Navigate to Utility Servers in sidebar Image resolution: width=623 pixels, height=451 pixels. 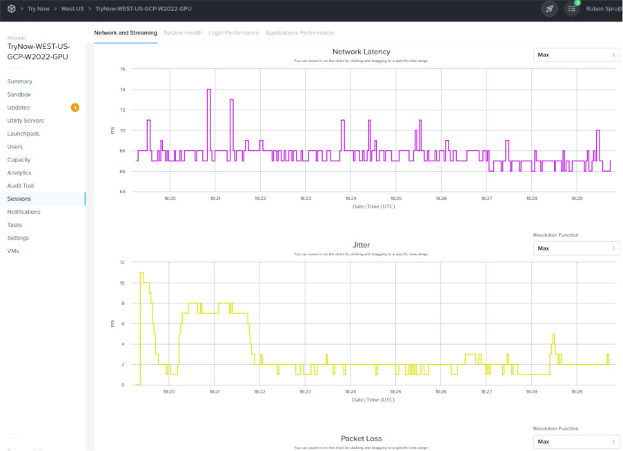pyautogui.click(x=26, y=121)
